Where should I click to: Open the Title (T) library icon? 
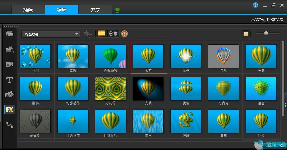[x=9, y=80]
